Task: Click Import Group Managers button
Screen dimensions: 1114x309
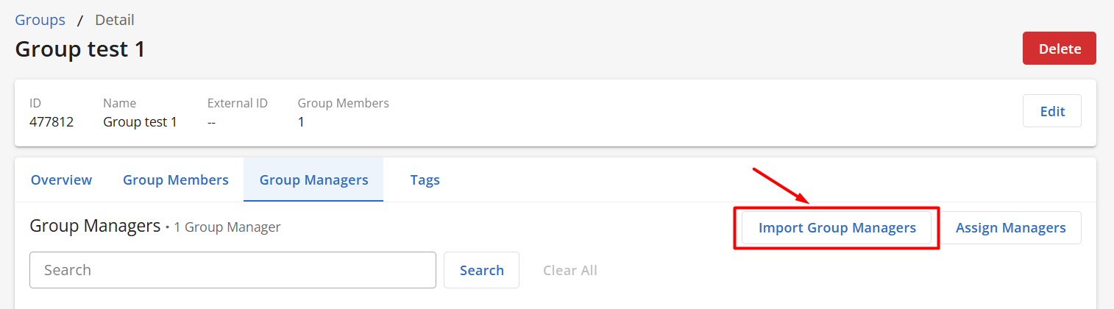Action: pyautogui.click(x=837, y=228)
